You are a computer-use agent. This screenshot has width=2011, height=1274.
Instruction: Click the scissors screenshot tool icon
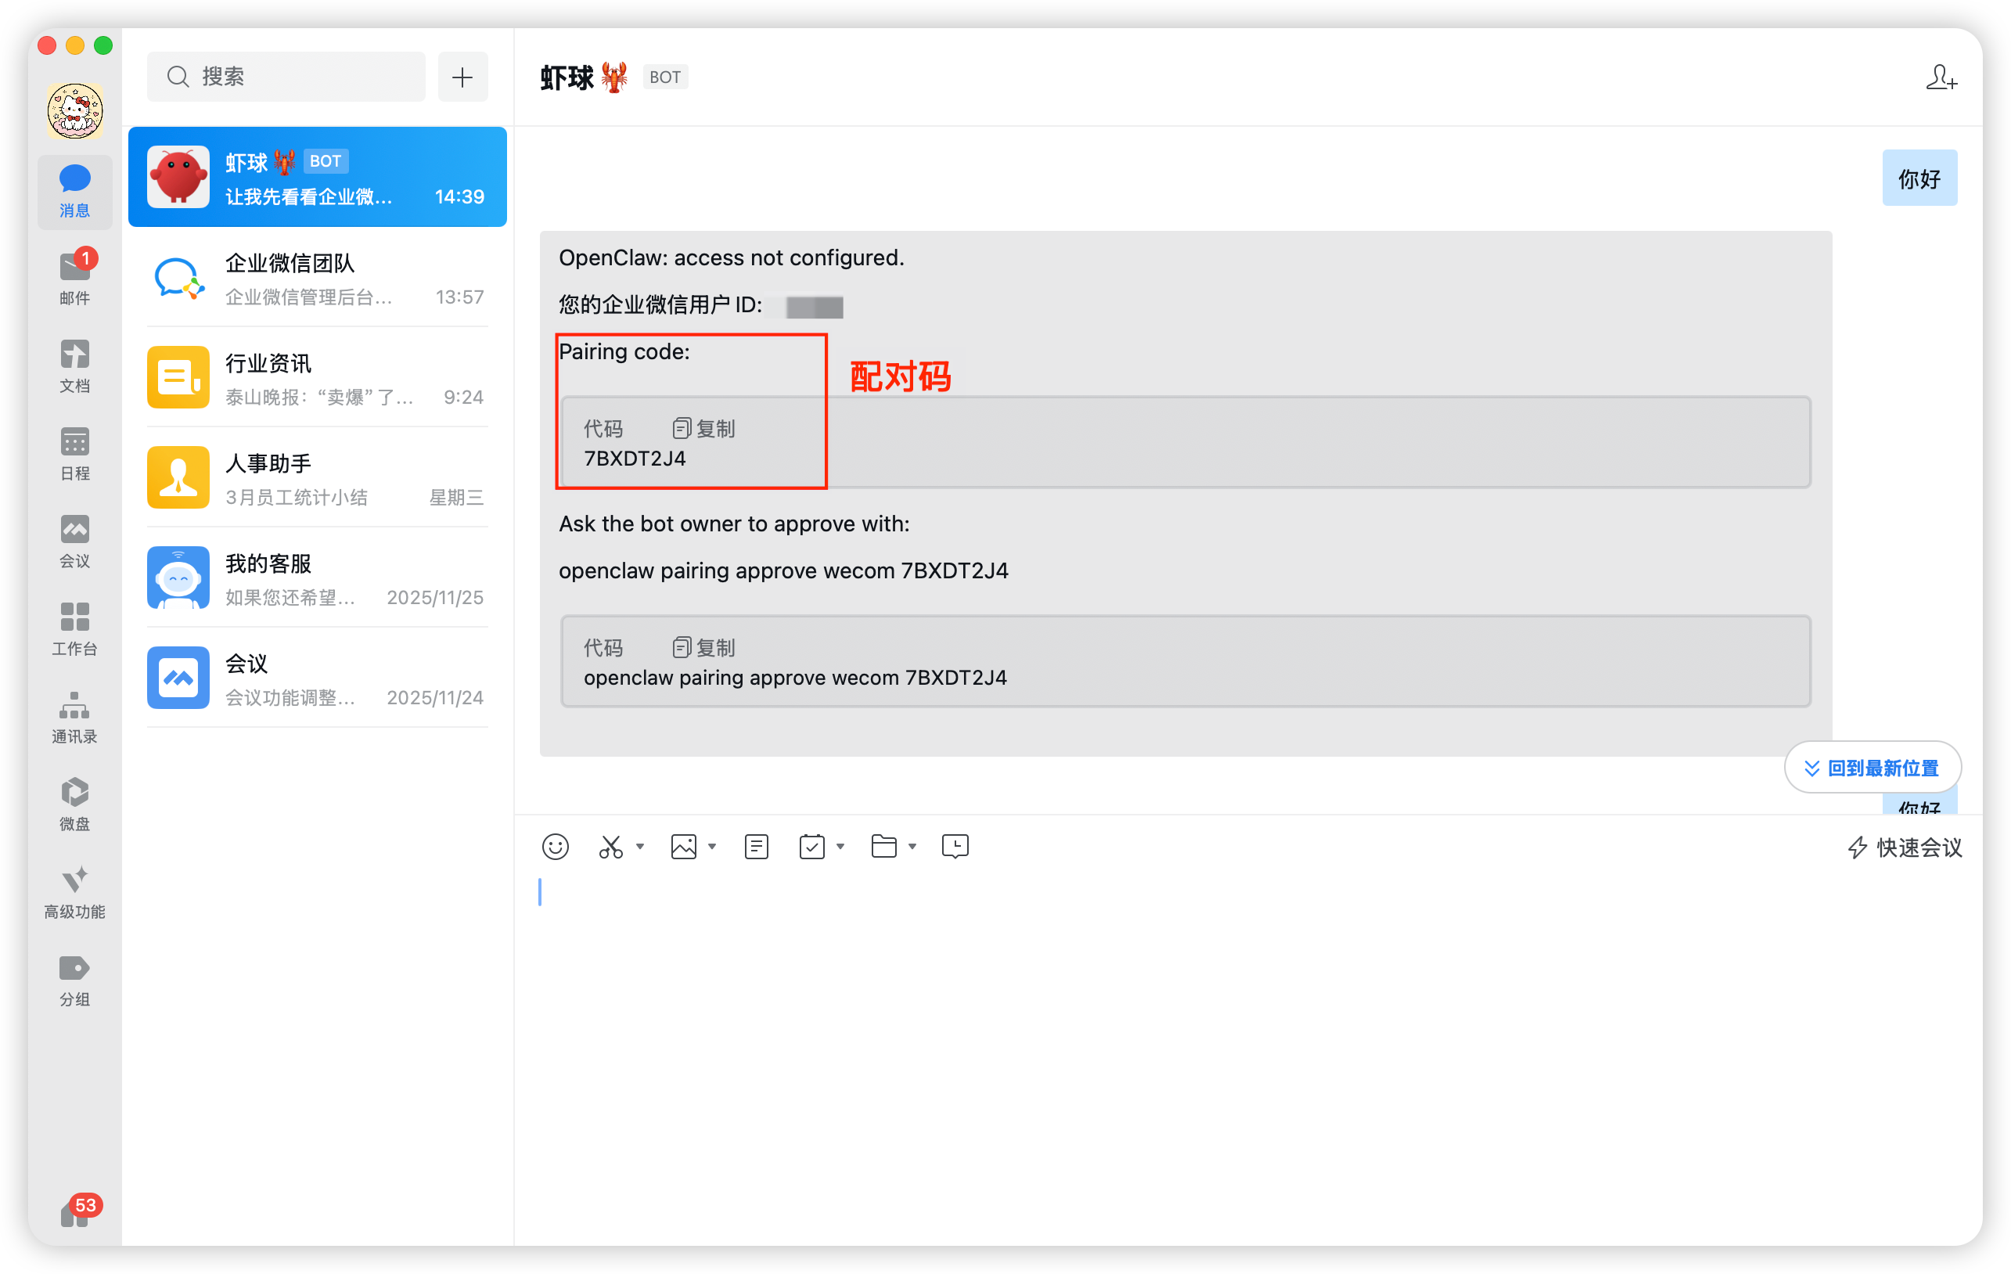pos(610,846)
